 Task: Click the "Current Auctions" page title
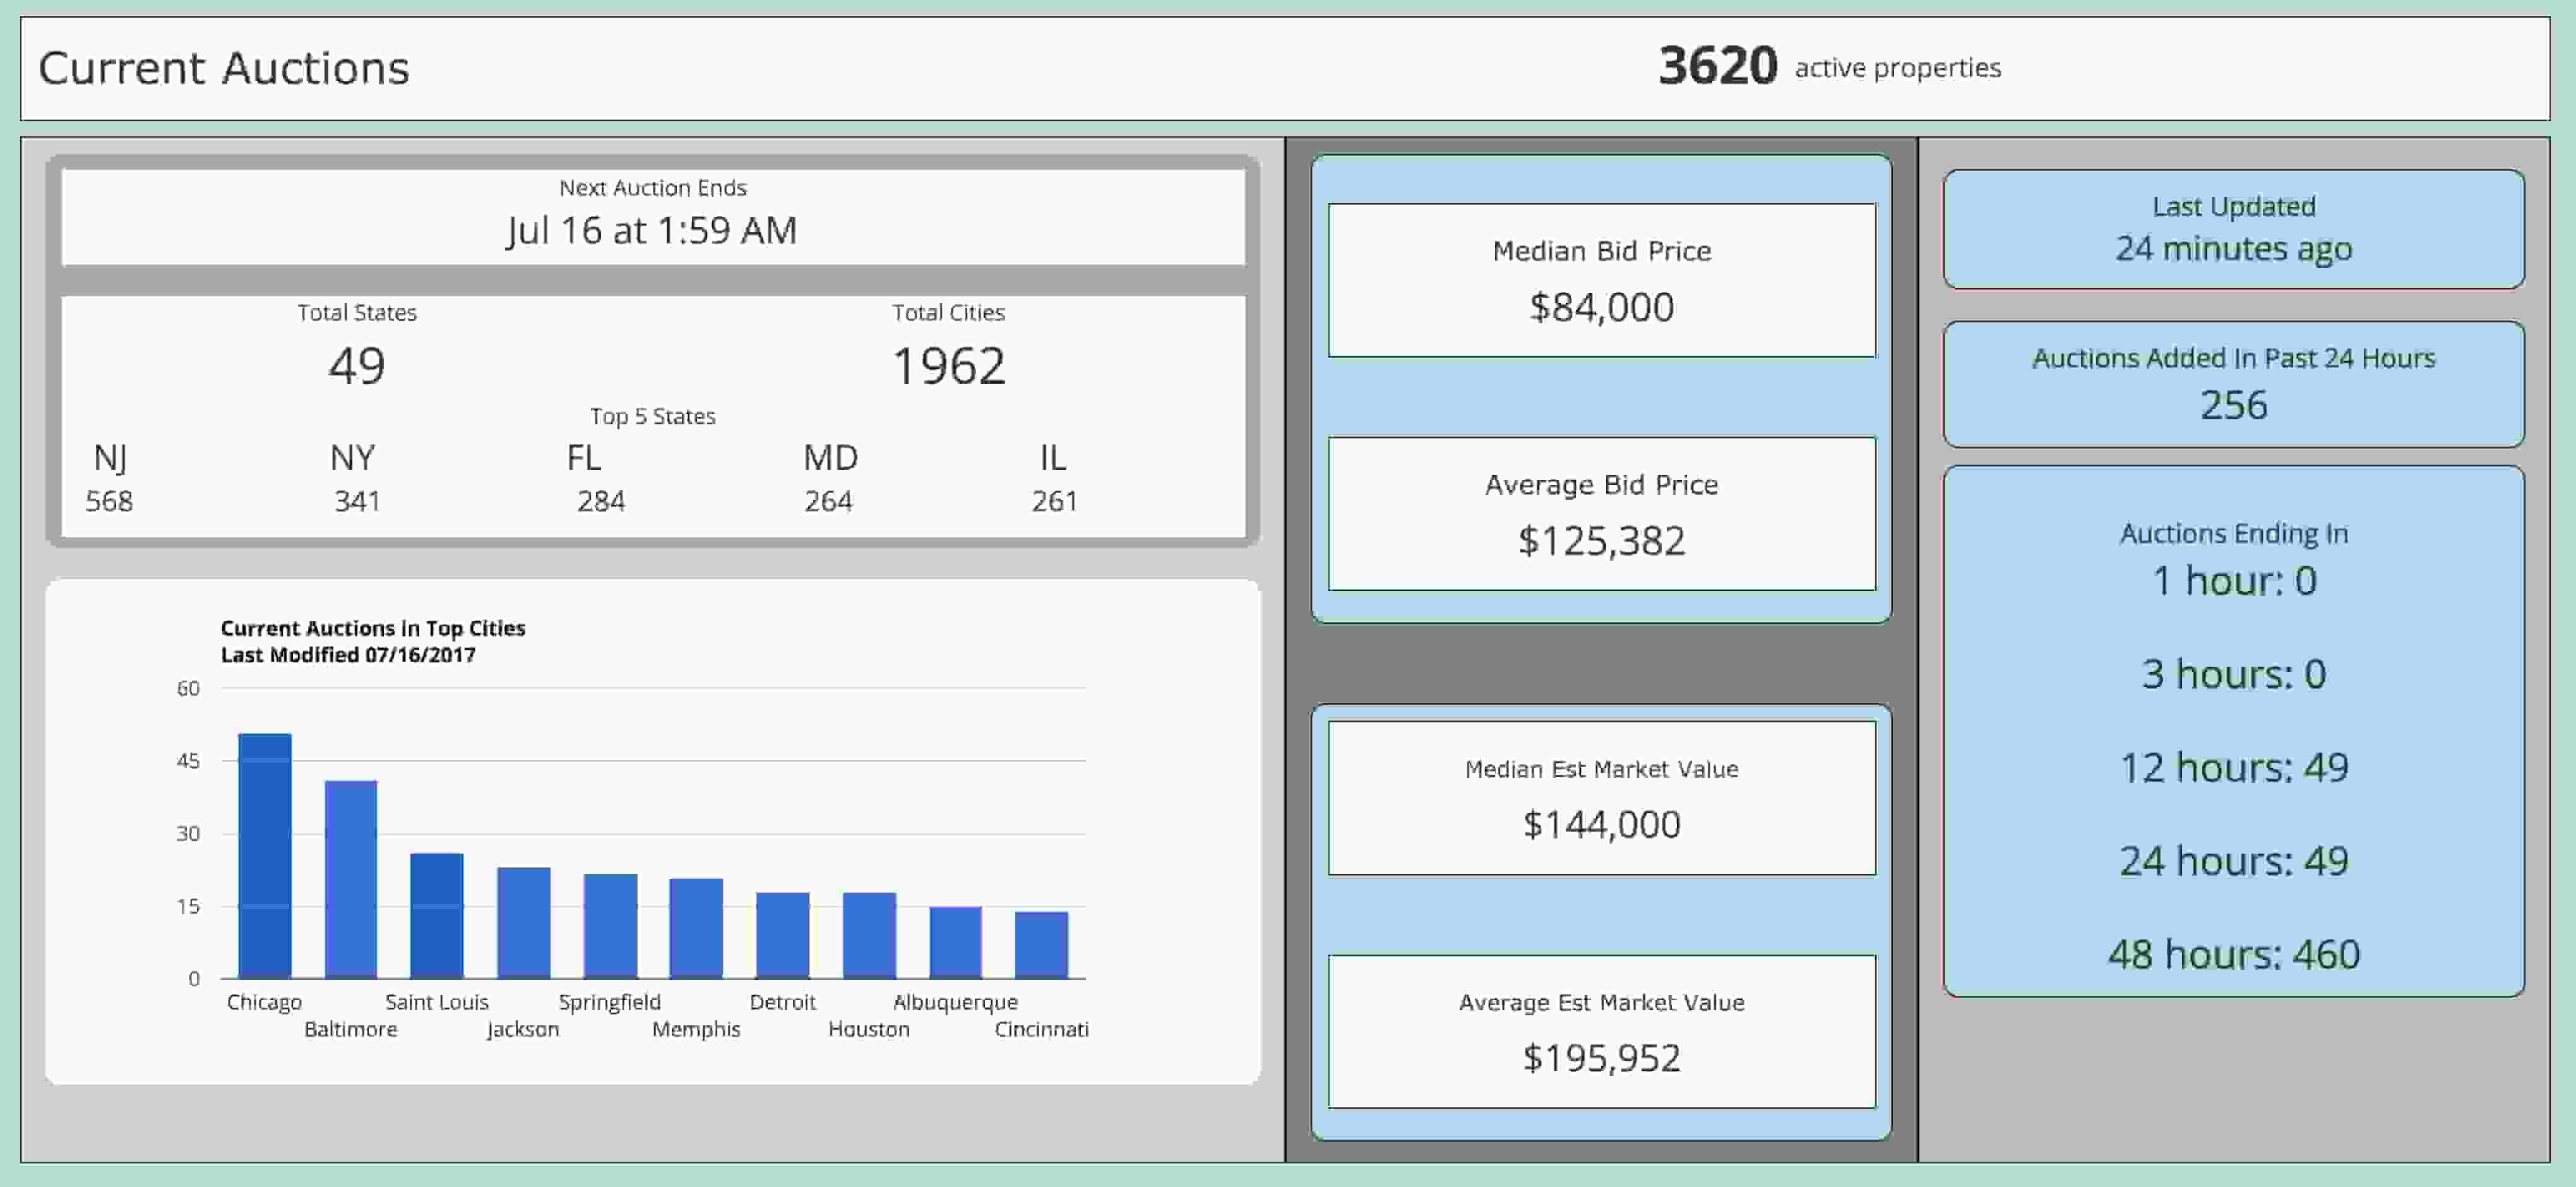(224, 68)
